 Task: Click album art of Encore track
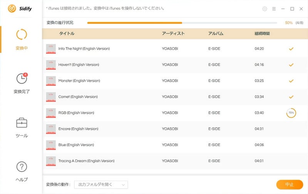coord(51,129)
